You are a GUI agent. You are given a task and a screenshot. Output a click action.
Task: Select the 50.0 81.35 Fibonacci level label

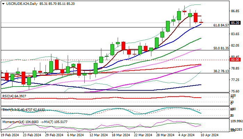click(x=221, y=48)
